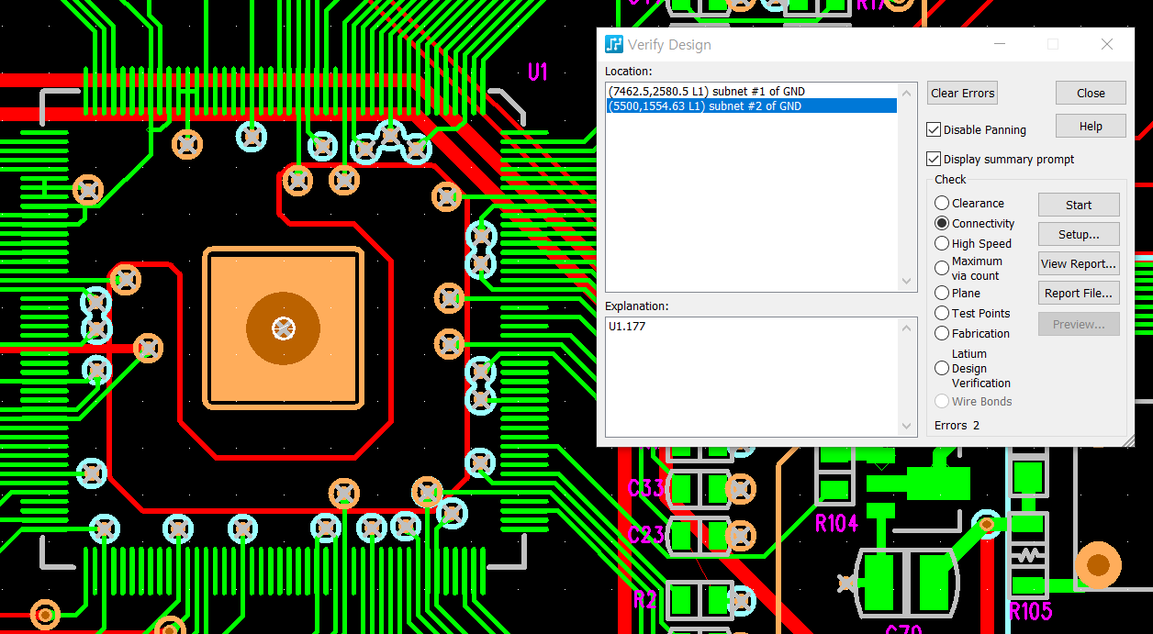Select the Clearance check option
The image size is (1153, 634).
[x=942, y=204]
